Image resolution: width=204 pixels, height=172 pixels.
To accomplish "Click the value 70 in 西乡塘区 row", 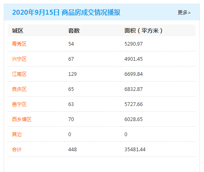I will click(x=71, y=119).
